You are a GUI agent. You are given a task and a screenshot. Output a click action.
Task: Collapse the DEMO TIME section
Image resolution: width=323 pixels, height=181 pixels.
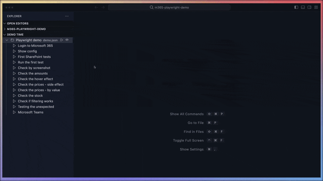coord(5,34)
